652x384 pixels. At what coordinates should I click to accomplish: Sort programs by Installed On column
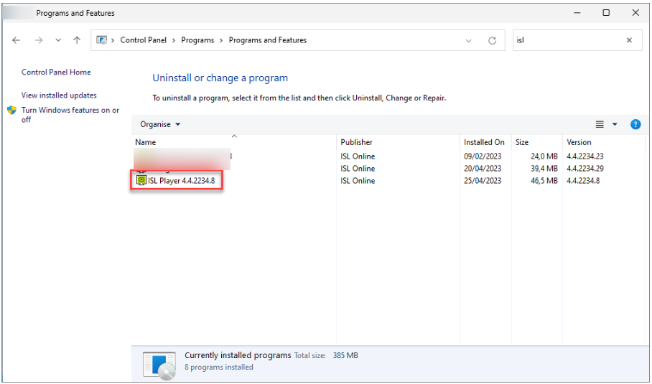(484, 142)
